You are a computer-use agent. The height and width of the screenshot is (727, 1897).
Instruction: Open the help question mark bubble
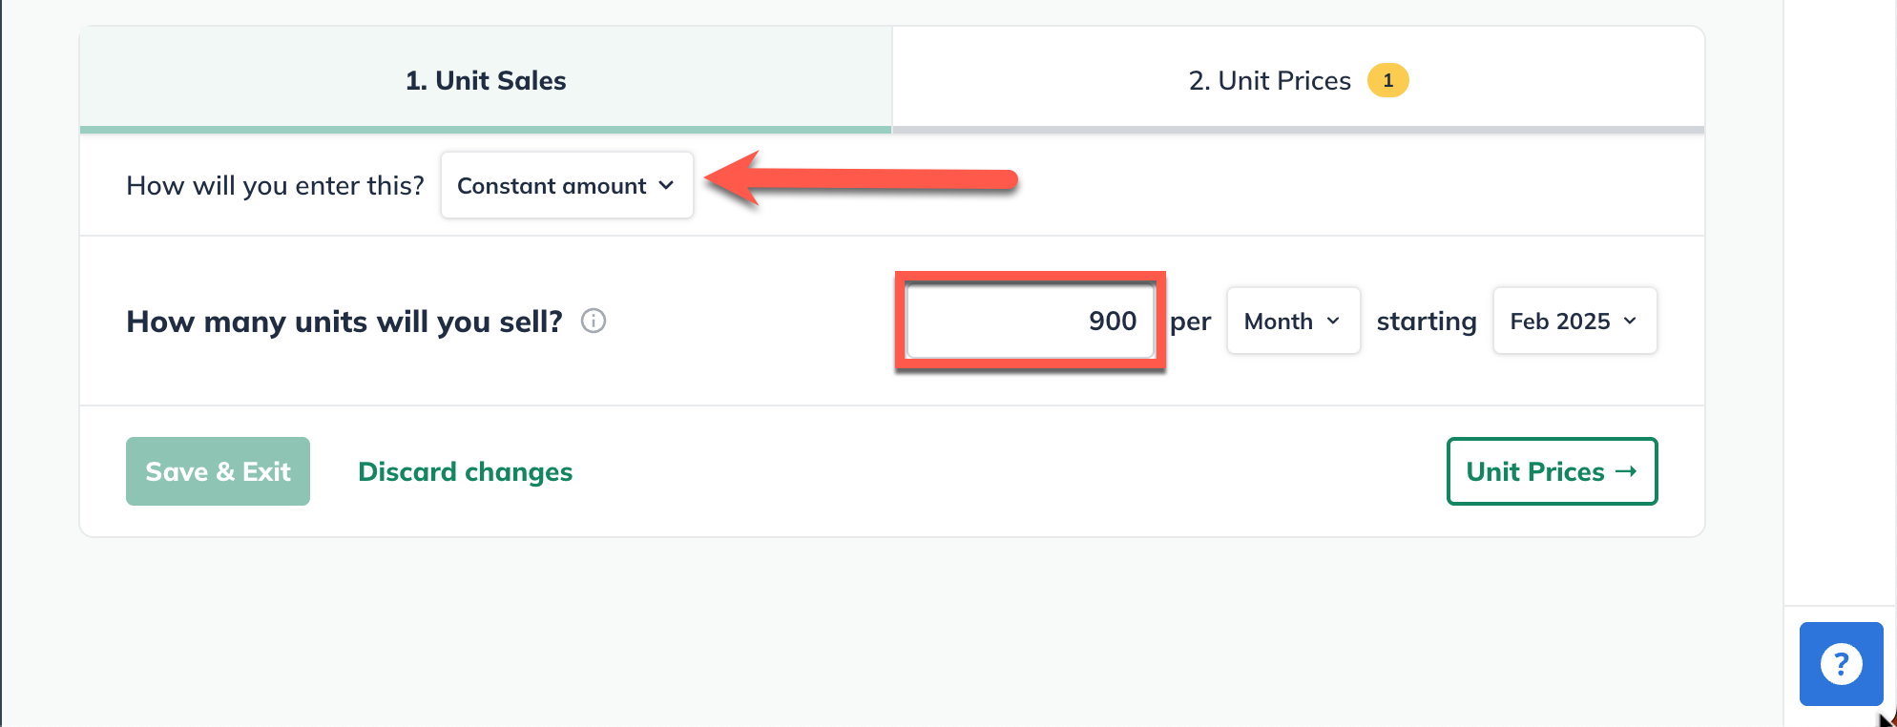1841,663
